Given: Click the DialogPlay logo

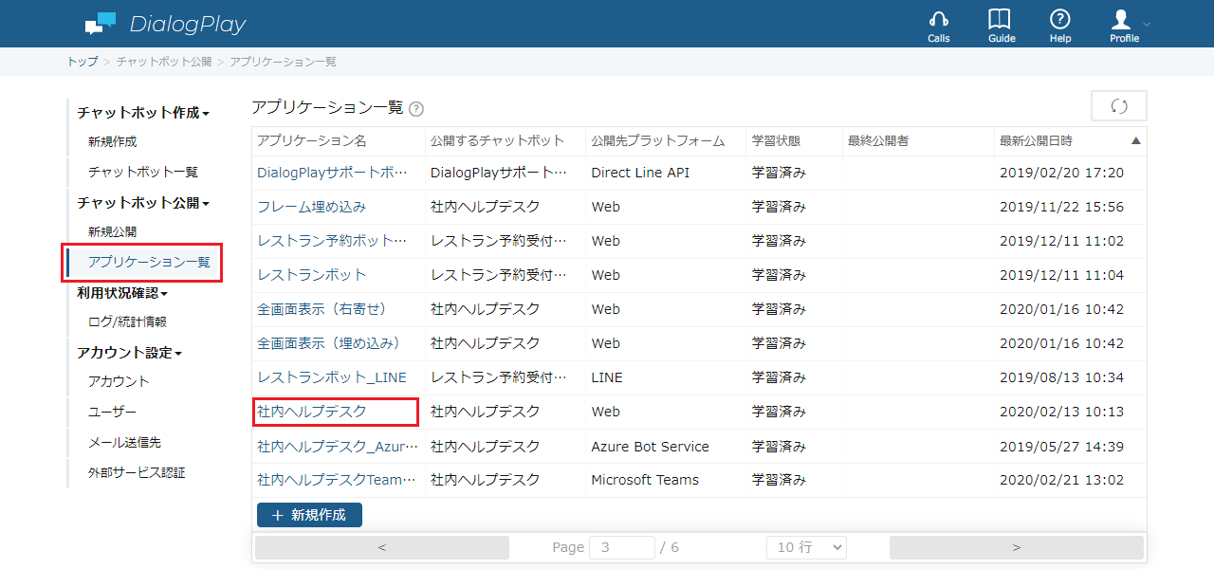Looking at the screenshot, I should tap(165, 24).
